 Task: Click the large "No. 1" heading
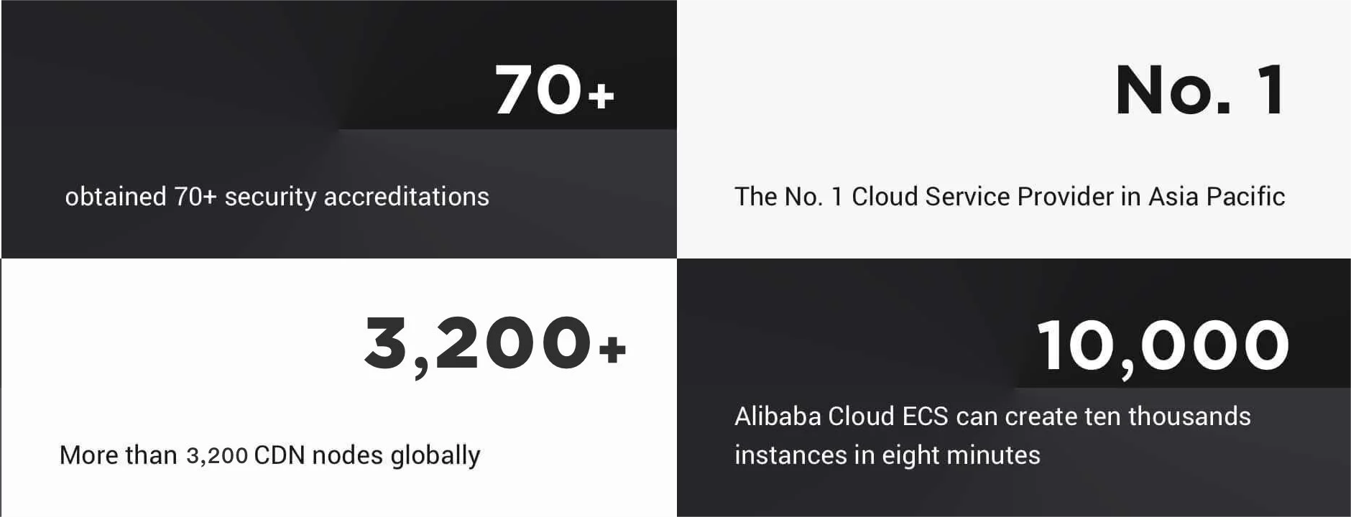1199,90
